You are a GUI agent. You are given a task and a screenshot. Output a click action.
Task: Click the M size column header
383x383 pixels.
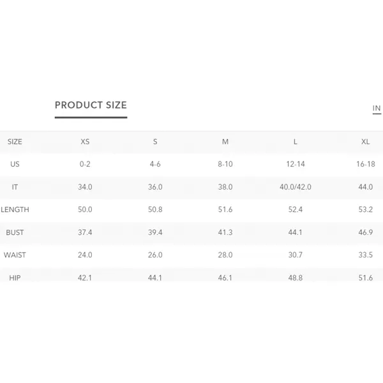point(225,142)
